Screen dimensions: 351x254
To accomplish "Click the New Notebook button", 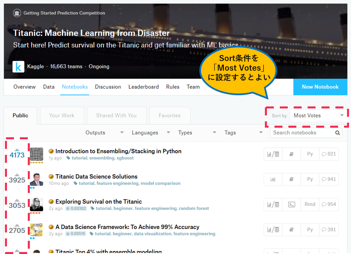I will coord(320,87).
